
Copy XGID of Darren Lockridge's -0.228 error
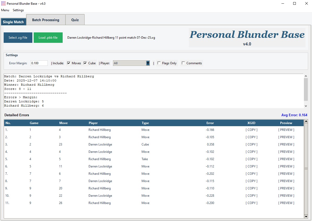[251, 195]
